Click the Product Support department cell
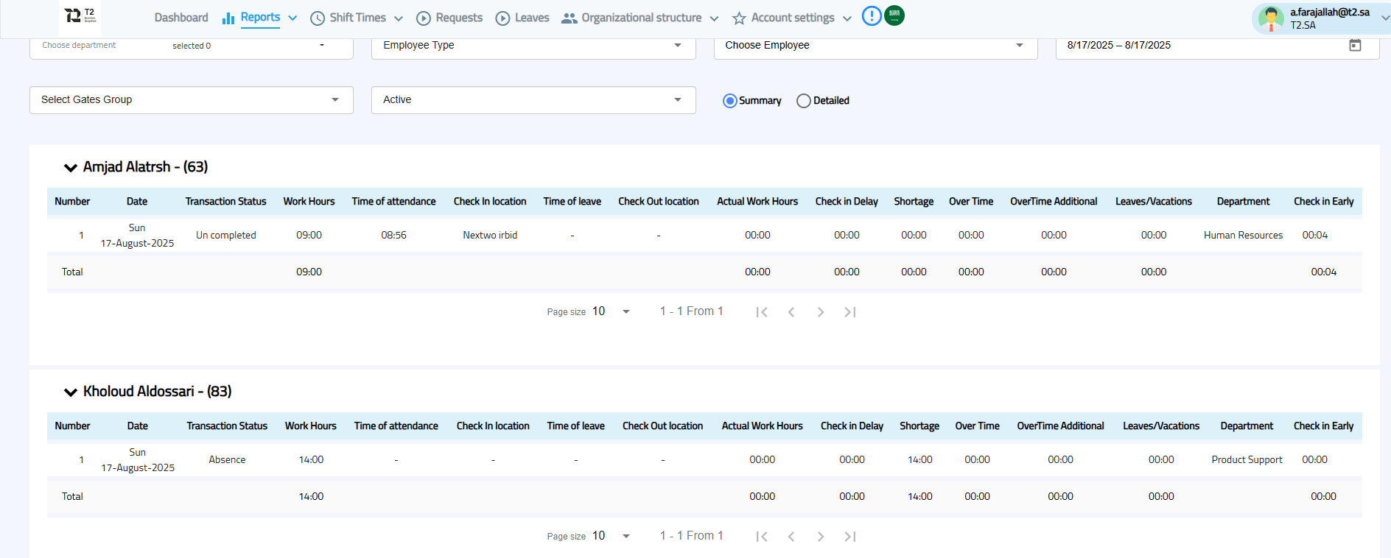The height and width of the screenshot is (558, 1391). click(x=1247, y=460)
